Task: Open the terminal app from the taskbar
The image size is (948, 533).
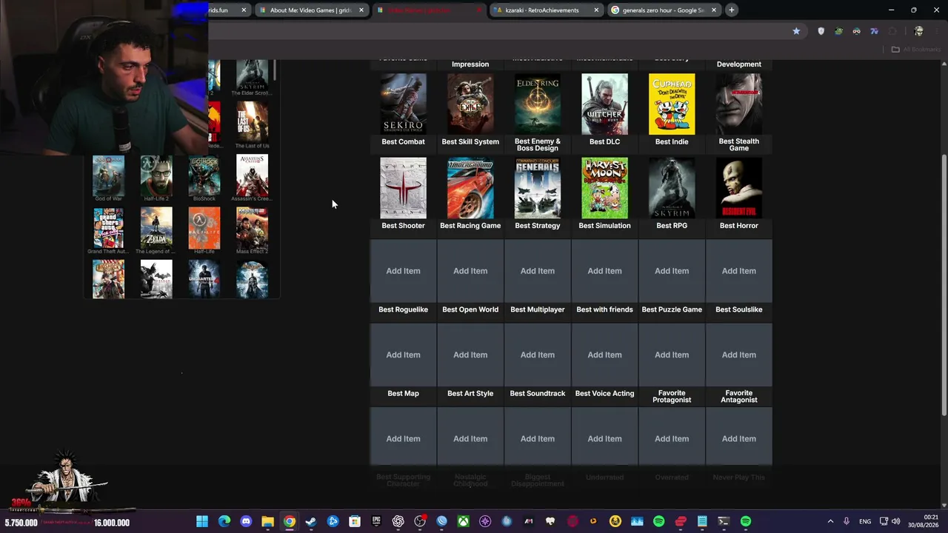Action: [x=724, y=522]
